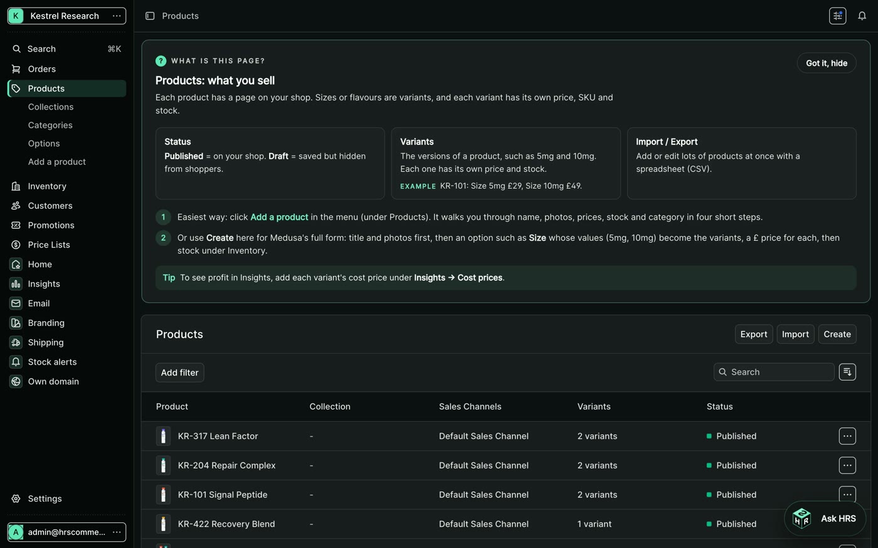
Task: Open the KR-422 Recovery Blend row
Action: (x=505, y=524)
